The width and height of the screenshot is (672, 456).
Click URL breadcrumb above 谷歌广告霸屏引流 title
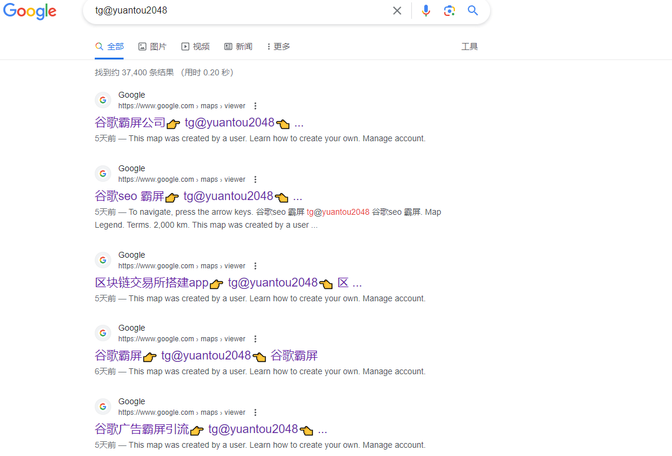pos(182,412)
